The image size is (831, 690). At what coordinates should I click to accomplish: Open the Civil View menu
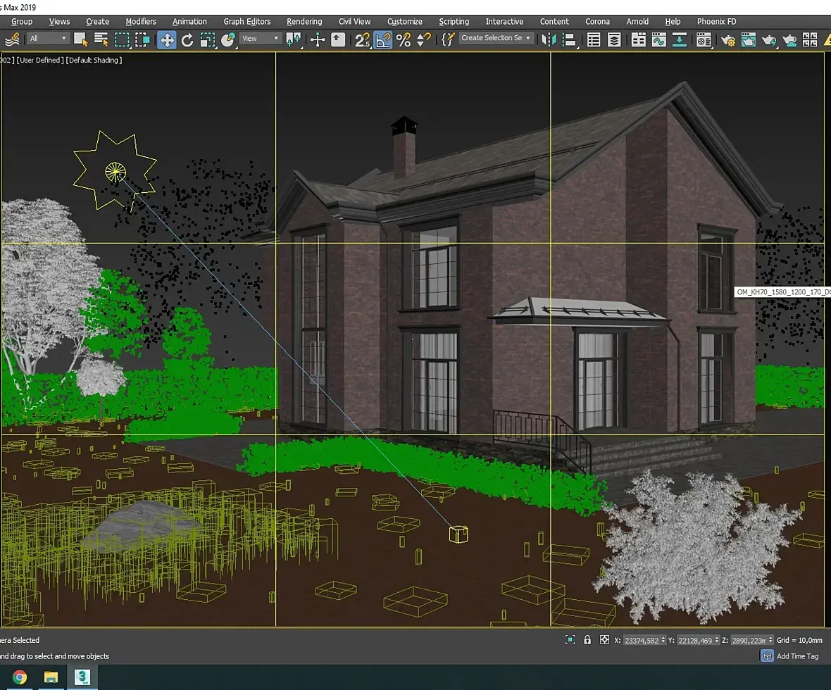pos(354,22)
